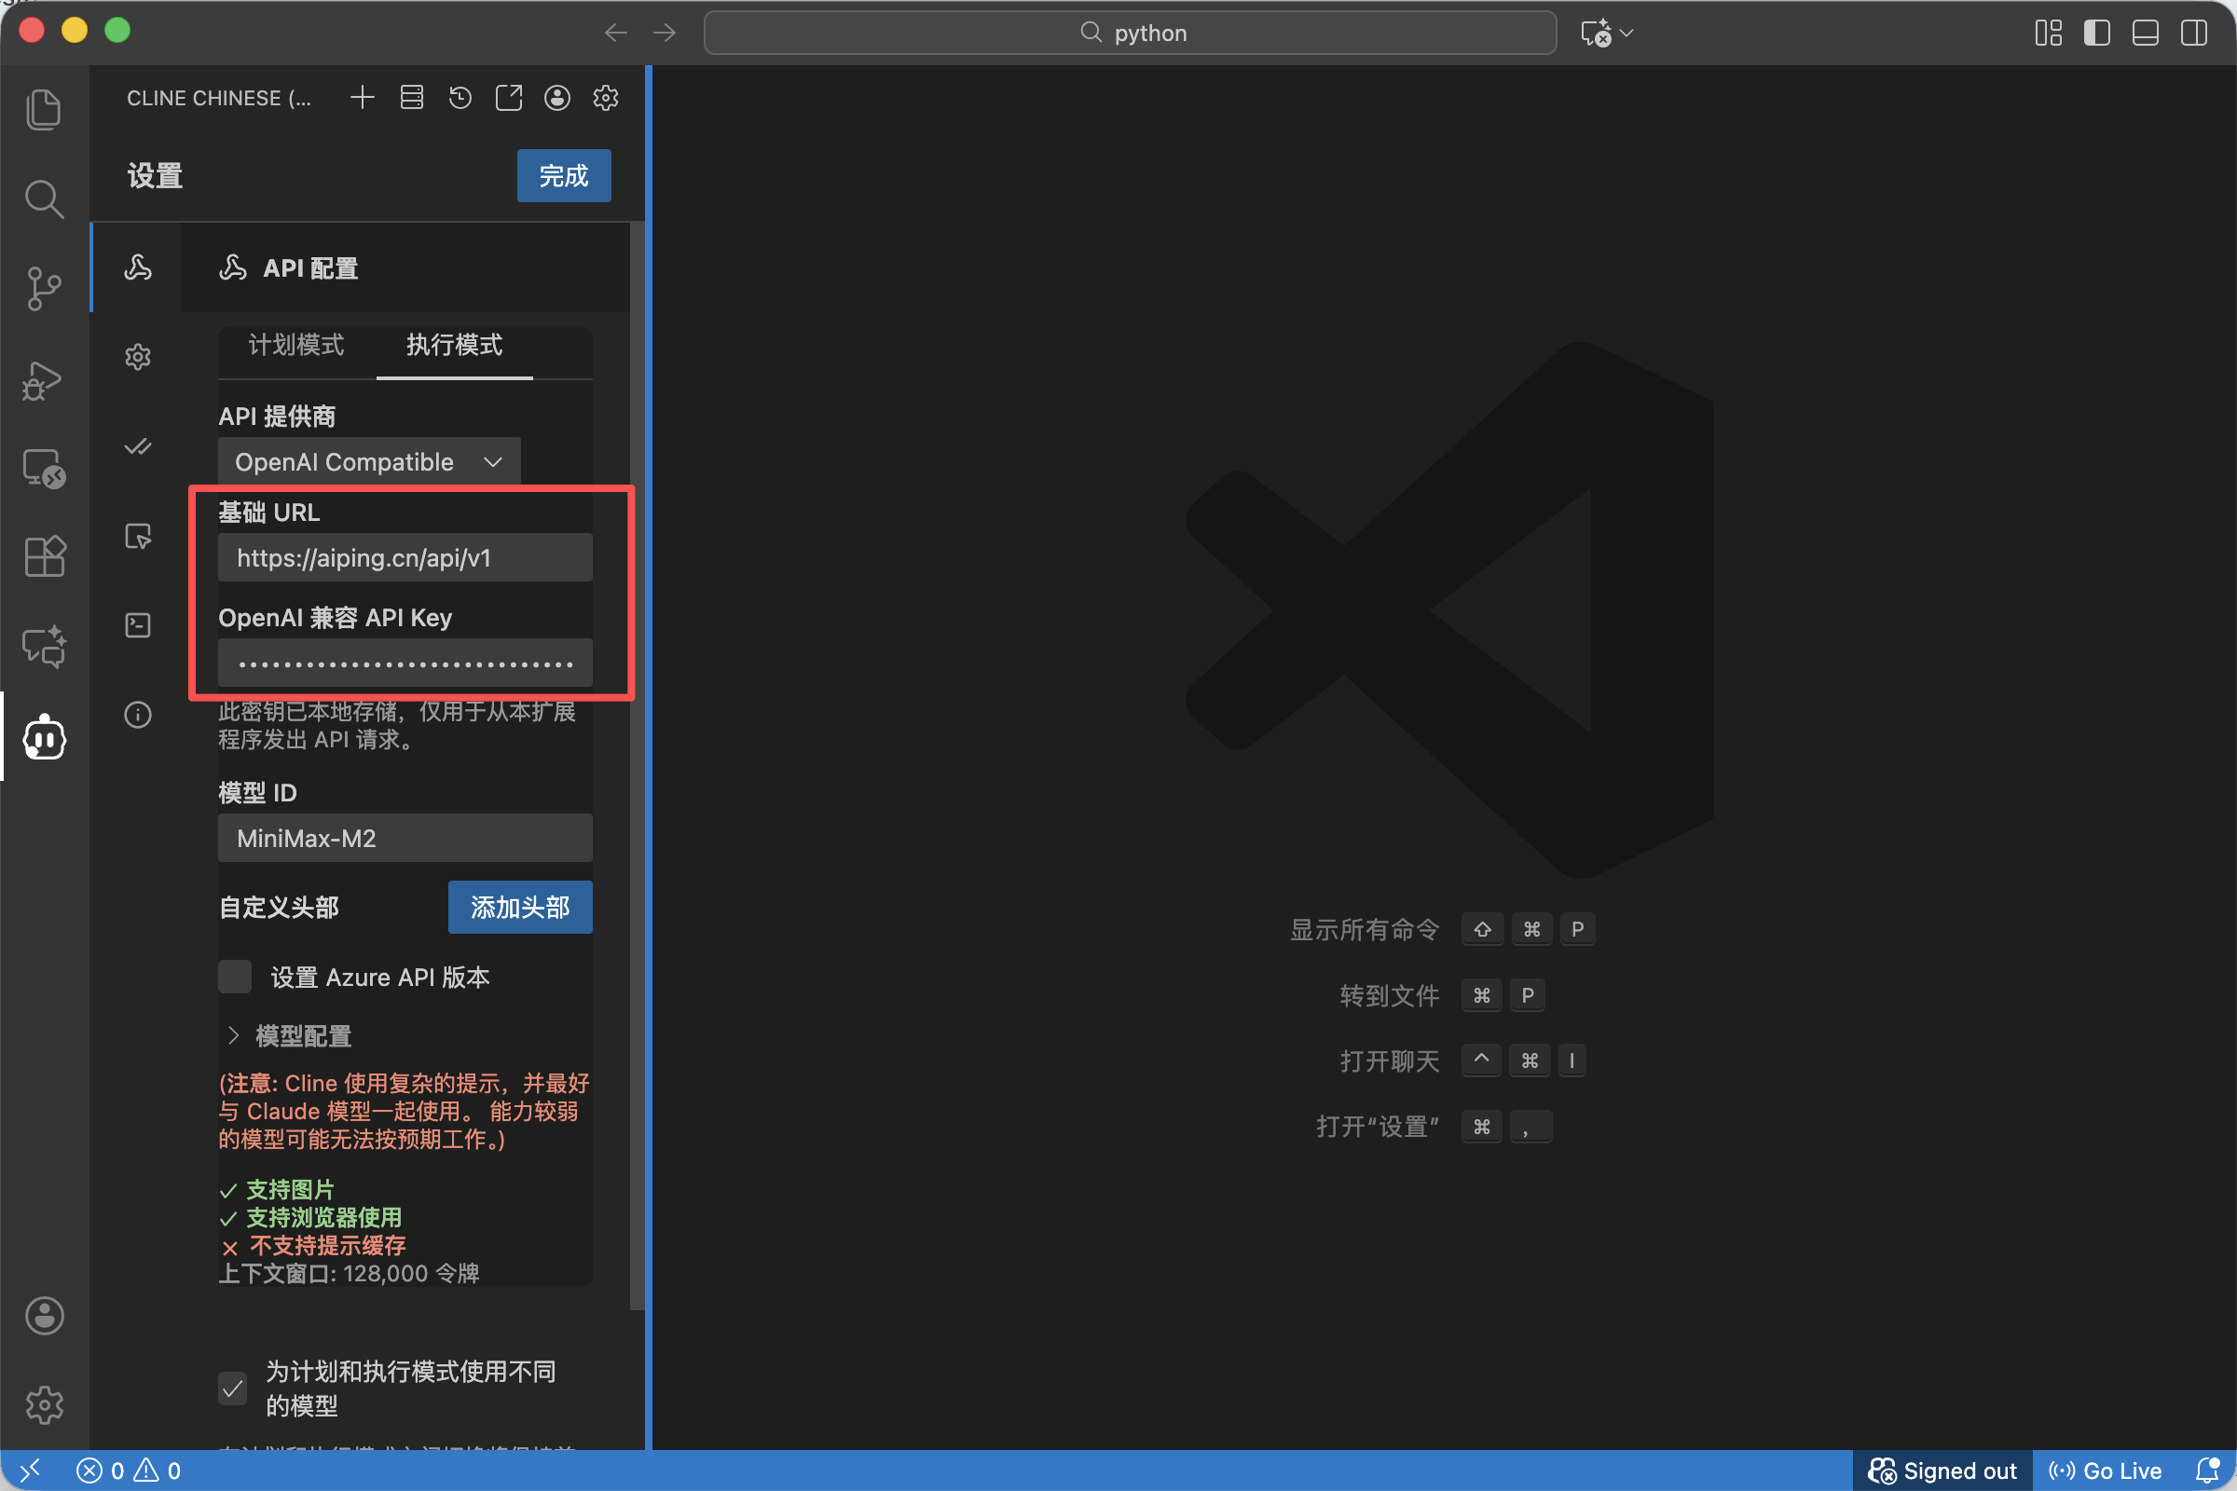The width and height of the screenshot is (2237, 1491).
Task: Open the Run and Debug view
Action: 44,379
